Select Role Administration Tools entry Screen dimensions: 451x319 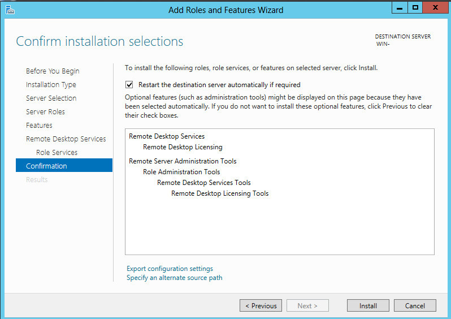pyautogui.click(x=181, y=172)
